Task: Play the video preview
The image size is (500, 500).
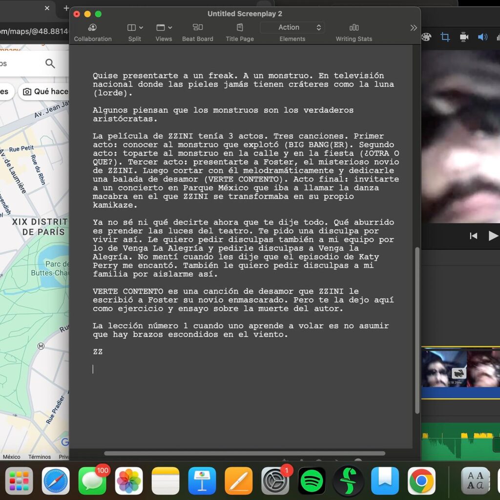Action: pos(493,236)
